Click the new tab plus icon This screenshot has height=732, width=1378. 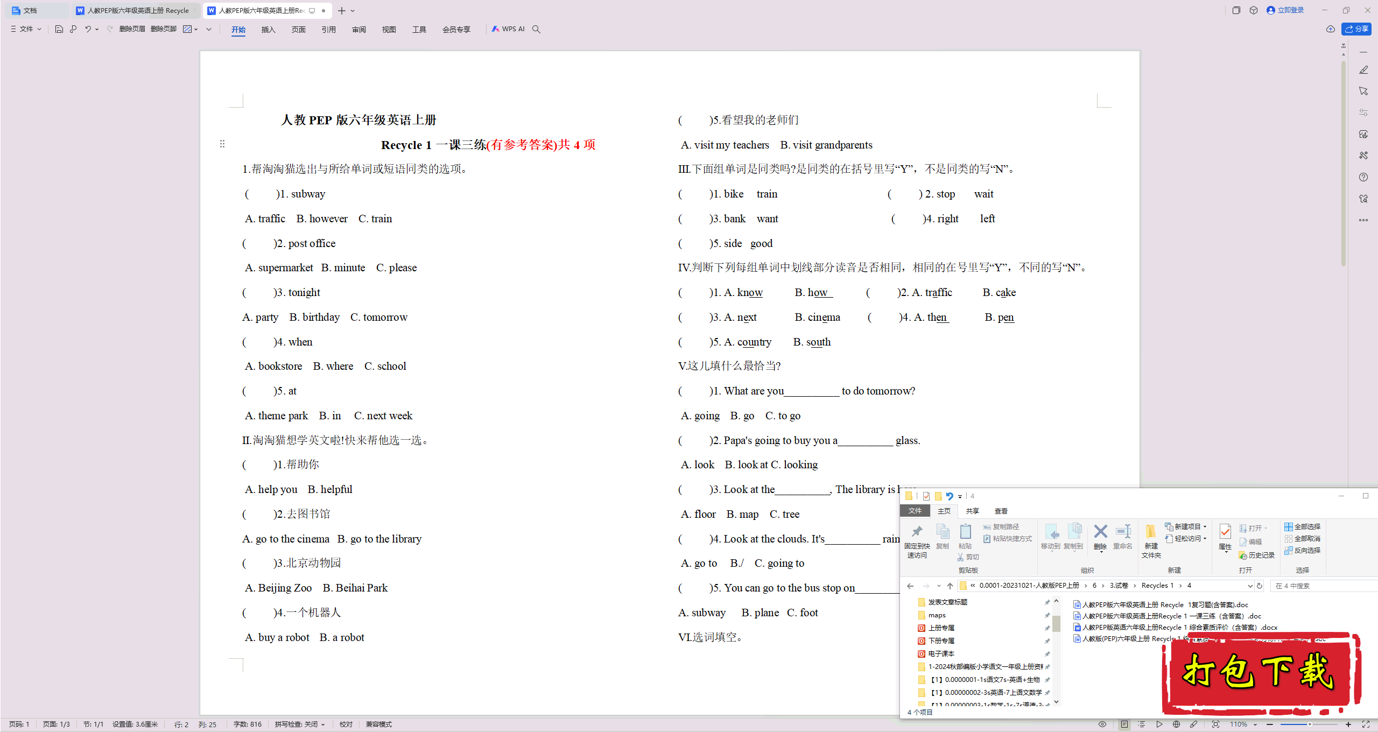(x=342, y=11)
